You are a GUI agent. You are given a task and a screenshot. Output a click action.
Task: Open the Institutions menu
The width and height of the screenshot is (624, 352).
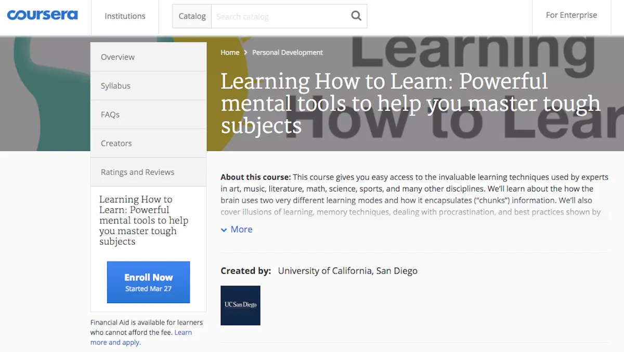pyautogui.click(x=125, y=16)
